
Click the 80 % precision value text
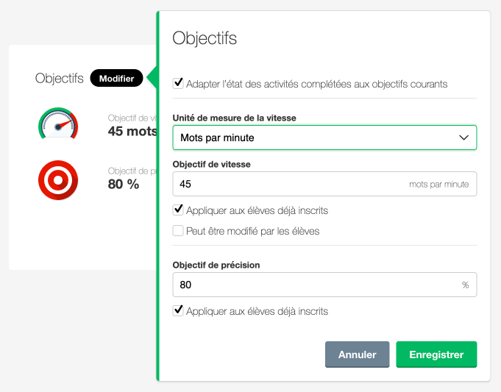[124, 184]
